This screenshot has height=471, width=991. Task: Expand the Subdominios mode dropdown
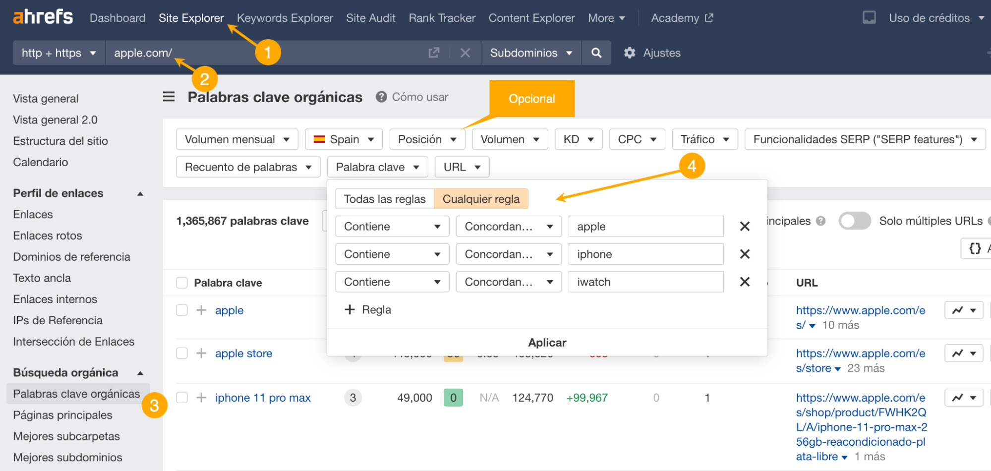pos(530,53)
